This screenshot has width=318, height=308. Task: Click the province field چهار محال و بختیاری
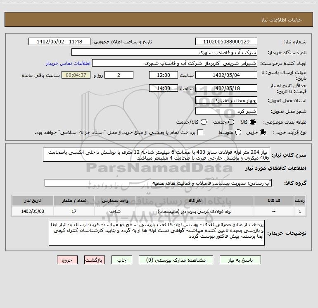[x=226, y=100]
